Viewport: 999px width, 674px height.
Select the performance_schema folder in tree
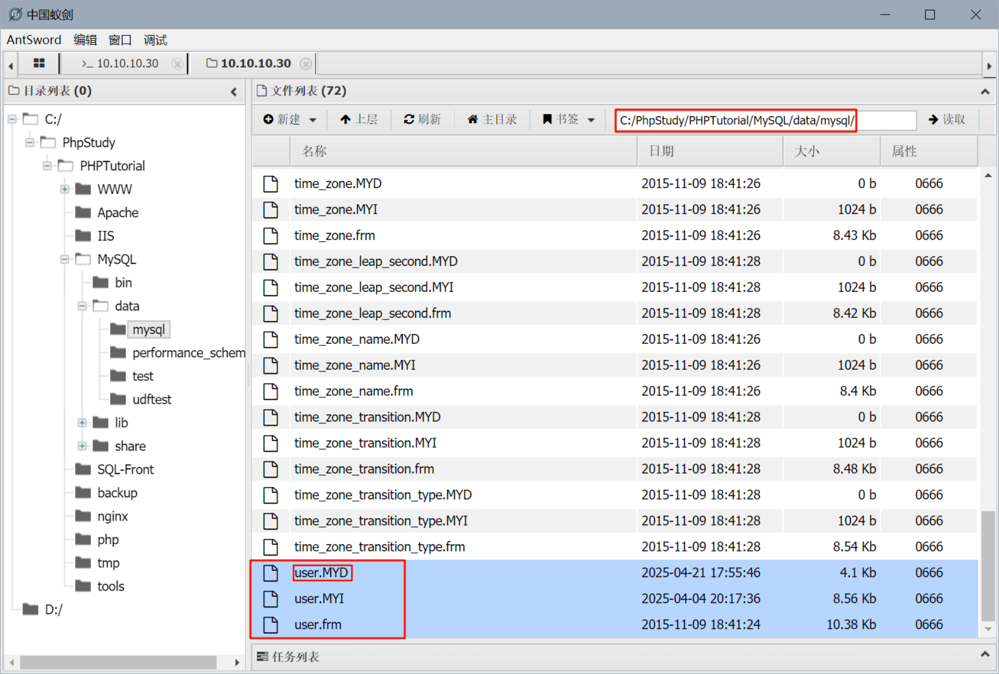(188, 353)
